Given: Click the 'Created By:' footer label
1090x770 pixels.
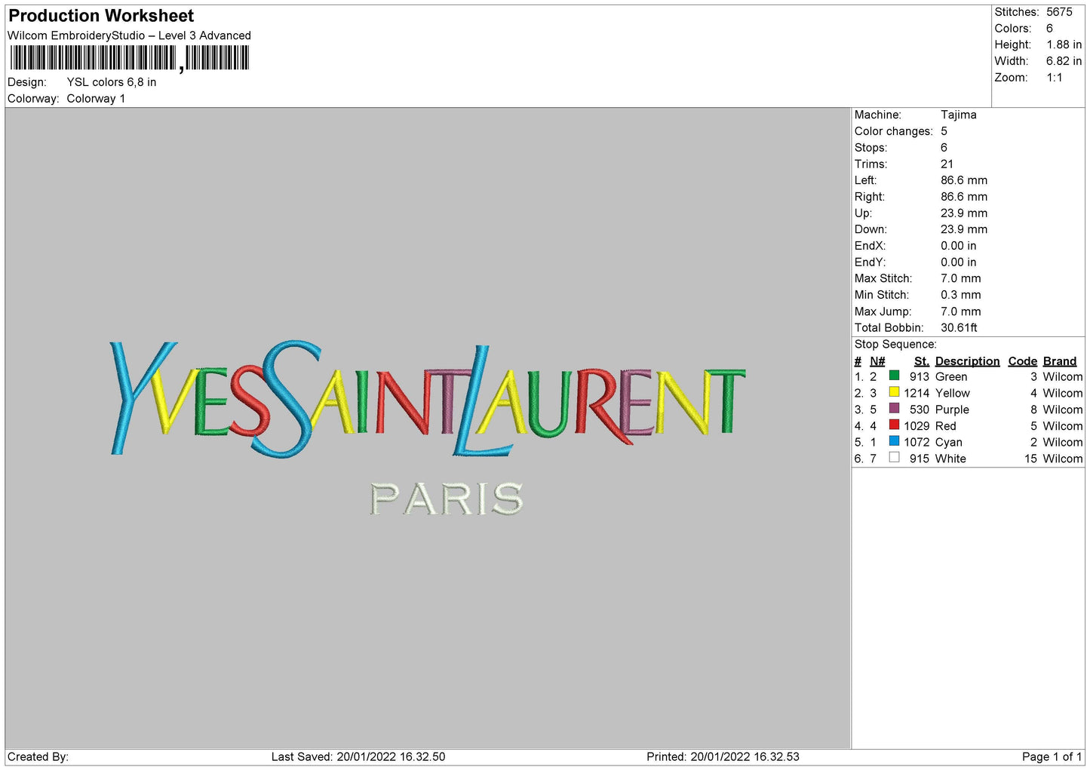Looking at the screenshot, I should pos(38,757).
